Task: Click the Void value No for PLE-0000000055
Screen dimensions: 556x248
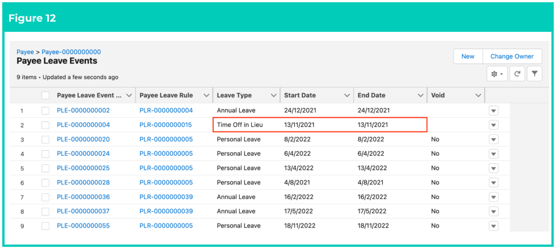Action: click(435, 226)
